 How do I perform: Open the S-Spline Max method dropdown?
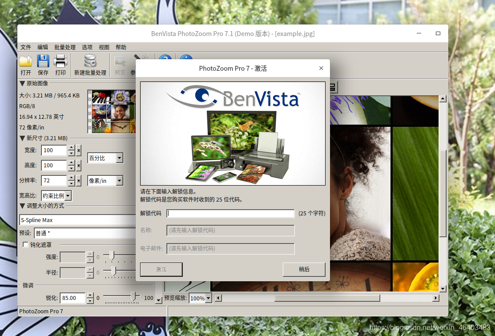78,220
